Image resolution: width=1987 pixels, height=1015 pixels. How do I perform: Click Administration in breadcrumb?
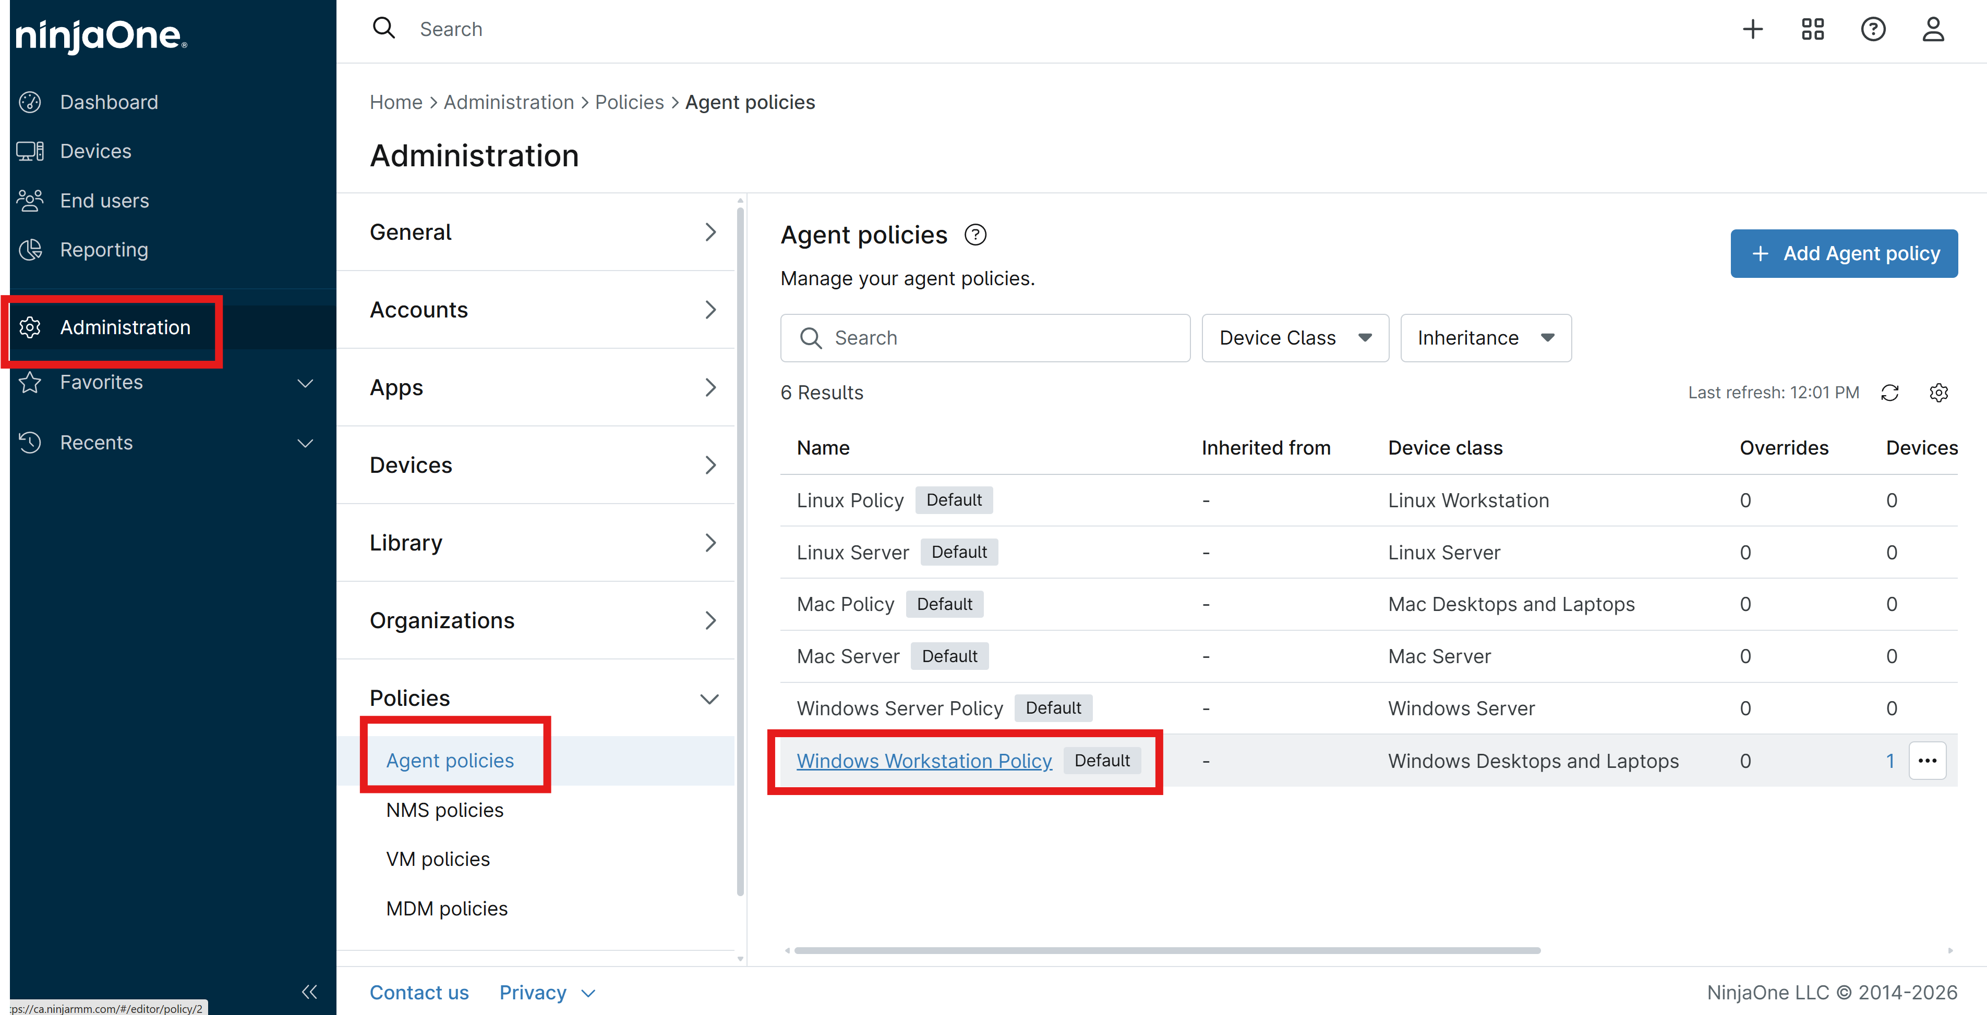(x=508, y=102)
